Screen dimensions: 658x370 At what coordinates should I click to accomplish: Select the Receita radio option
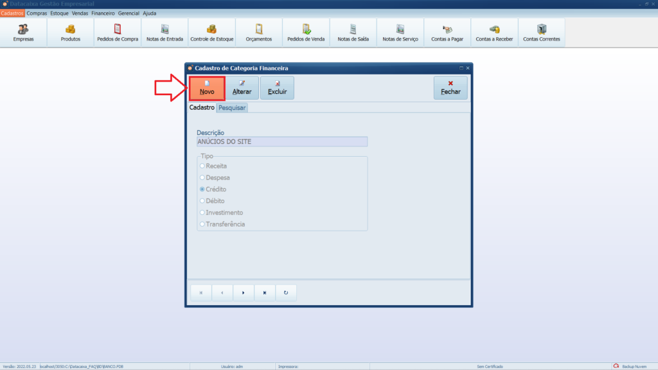(x=202, y=166)
